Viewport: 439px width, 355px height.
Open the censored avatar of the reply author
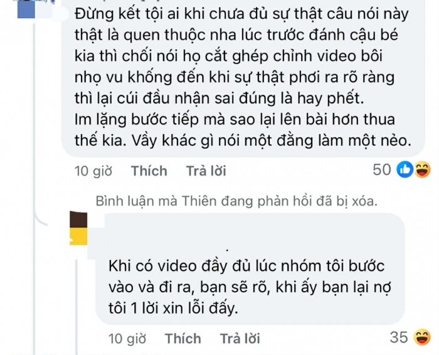click(x=77, y=228)
